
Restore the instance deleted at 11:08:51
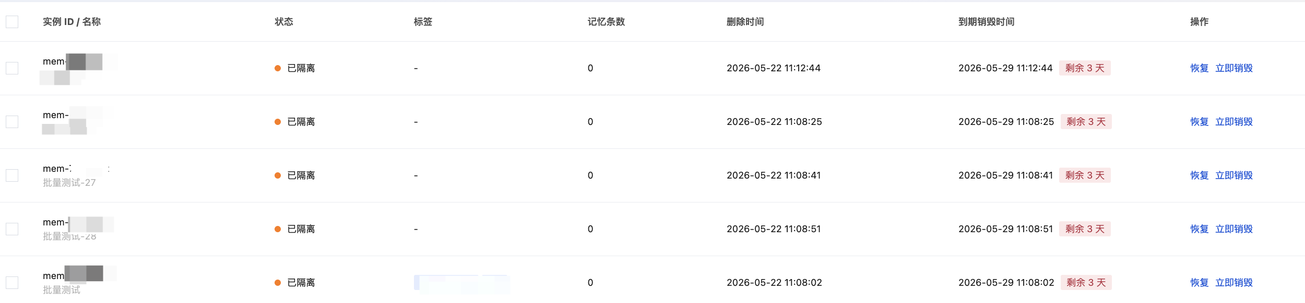[1199, 229]
